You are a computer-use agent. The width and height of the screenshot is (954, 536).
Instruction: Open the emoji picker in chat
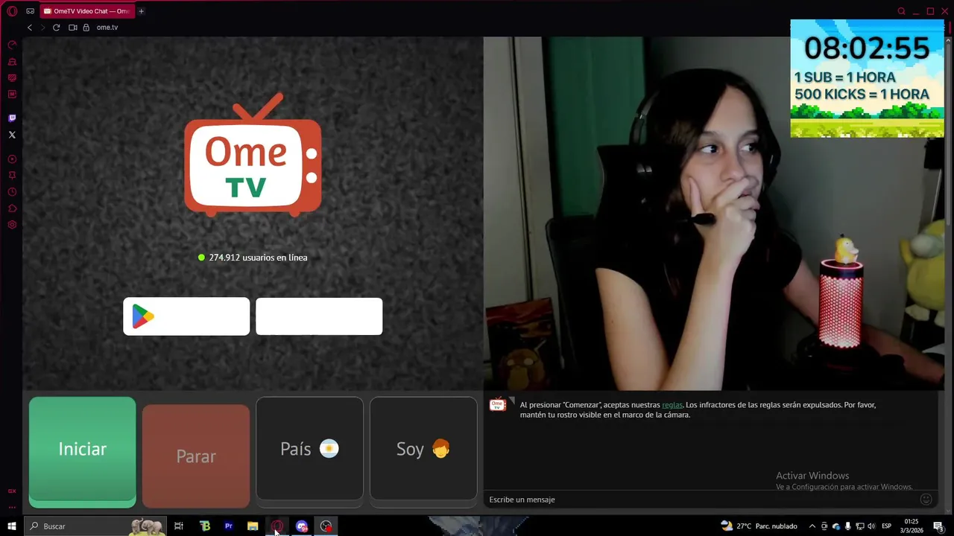click(x=926, y=500)
